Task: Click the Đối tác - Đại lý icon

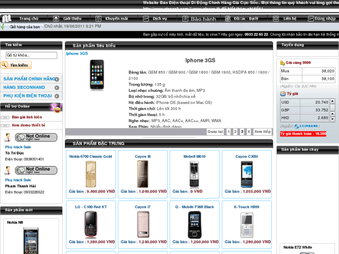Action: point(228,19)
